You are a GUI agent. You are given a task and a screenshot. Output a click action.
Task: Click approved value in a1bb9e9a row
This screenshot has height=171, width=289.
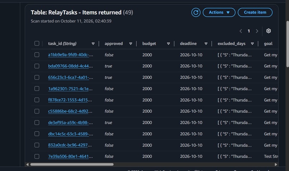tap(109, 55)
